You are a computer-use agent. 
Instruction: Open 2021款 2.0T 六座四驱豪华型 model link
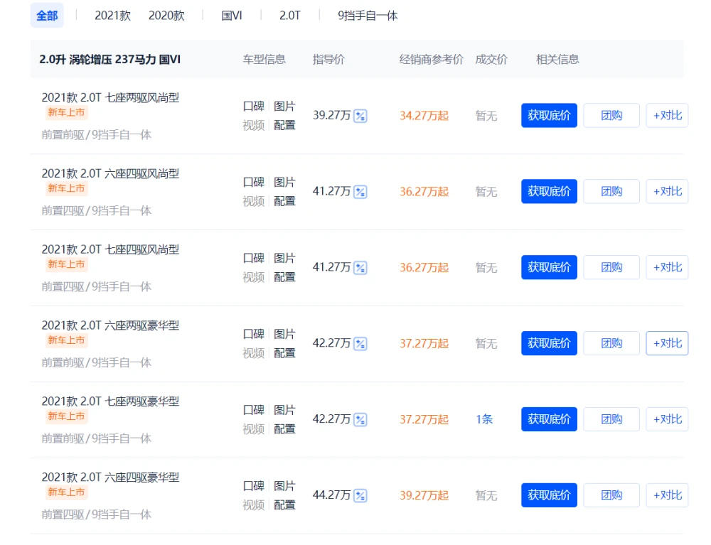[x=110, y=477]
